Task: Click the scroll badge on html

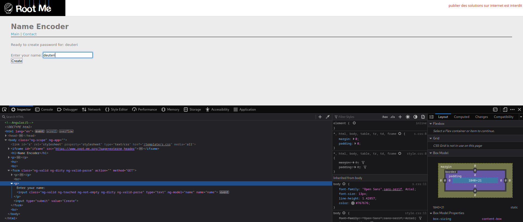Action: pos(51,131)
